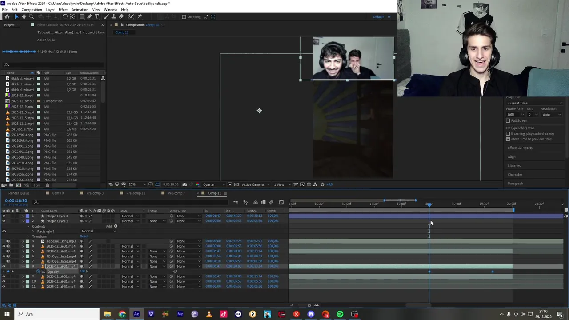Enable the Full Screen checkbox
The width and height of the screenshot is (569, 320).
click(508, 121)
